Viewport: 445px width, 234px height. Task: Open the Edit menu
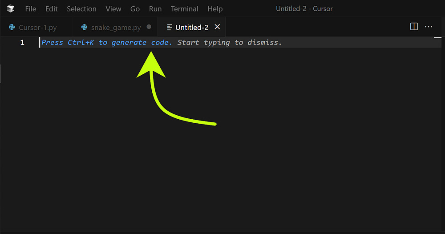[51, 9]
